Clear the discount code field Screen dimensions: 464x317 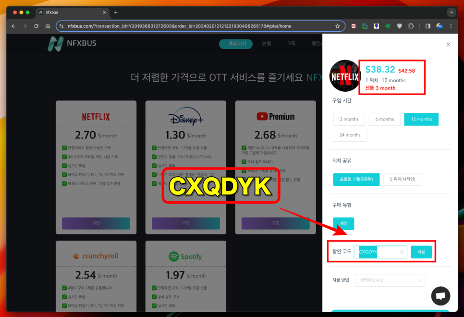(402, 252)
